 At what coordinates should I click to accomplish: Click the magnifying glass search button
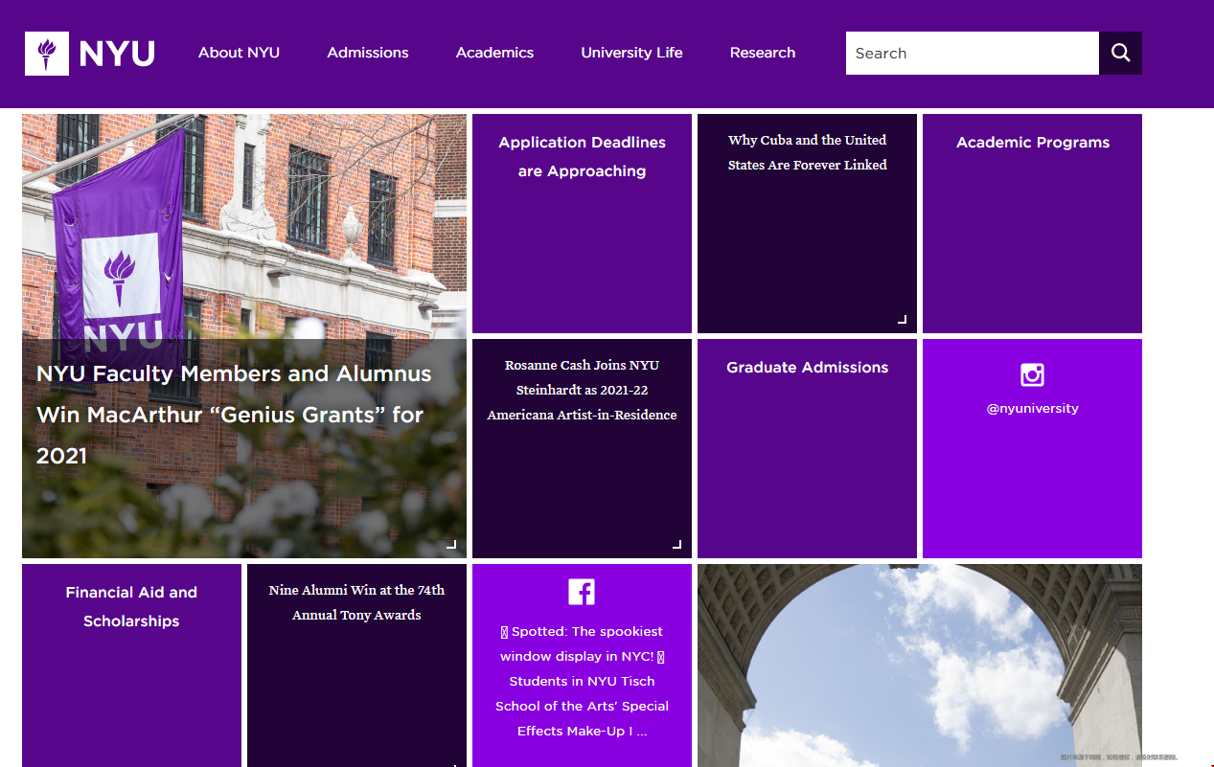pos(1120,54)
